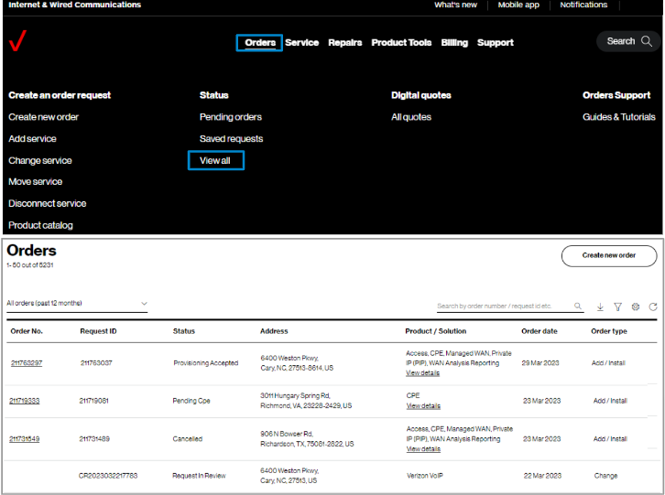
Task: Click the red Verizon checkmark logo
Action: click(x=17, y=40)
